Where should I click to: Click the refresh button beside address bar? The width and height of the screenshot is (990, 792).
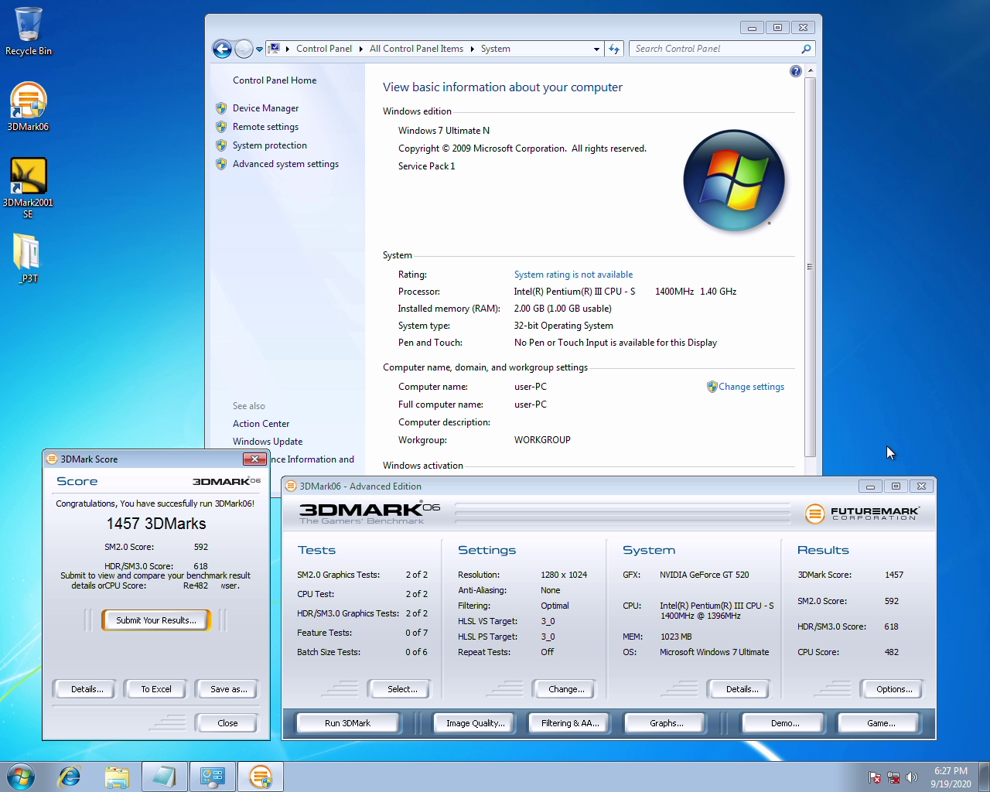pyautogui.click(x=614, y=49)
